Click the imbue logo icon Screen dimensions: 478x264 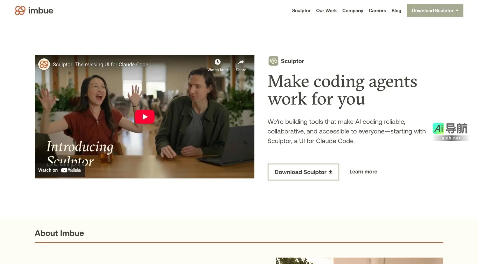(20, 11)
